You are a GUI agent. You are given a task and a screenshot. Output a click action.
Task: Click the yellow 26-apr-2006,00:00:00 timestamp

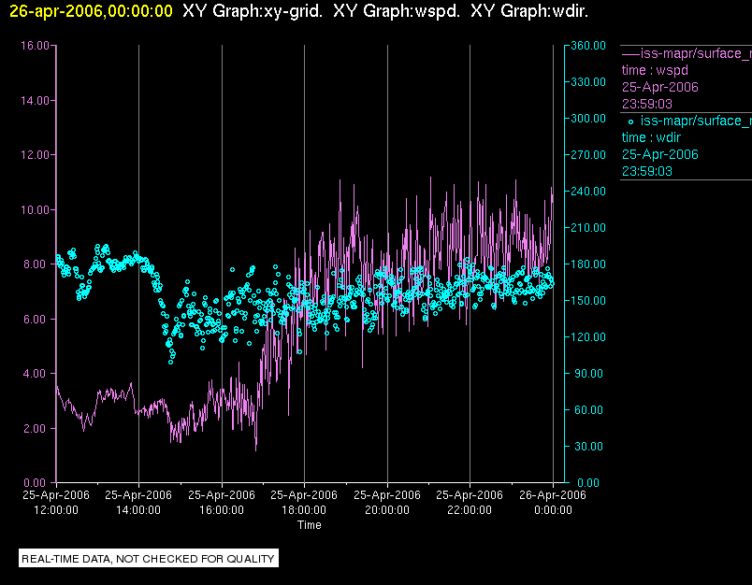91,11
